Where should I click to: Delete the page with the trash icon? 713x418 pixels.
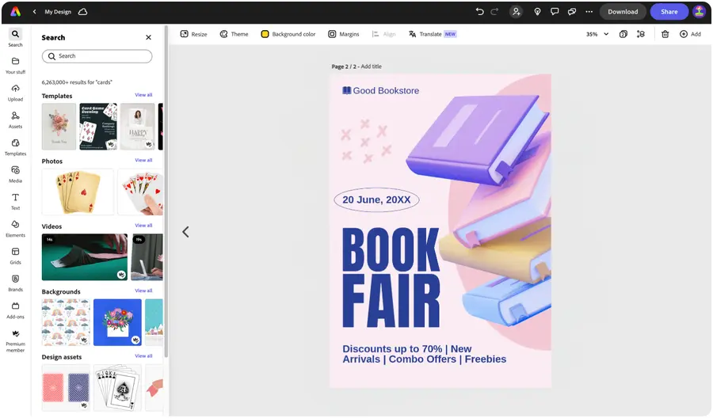665,34
